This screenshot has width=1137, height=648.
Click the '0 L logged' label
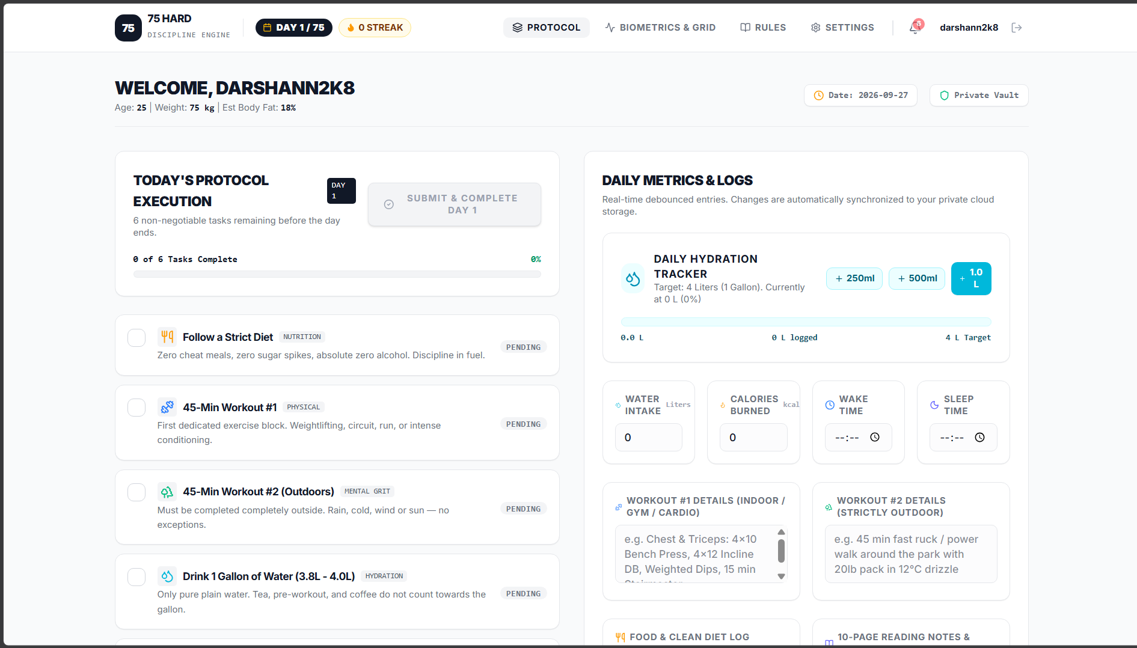[x=794, y=337]
